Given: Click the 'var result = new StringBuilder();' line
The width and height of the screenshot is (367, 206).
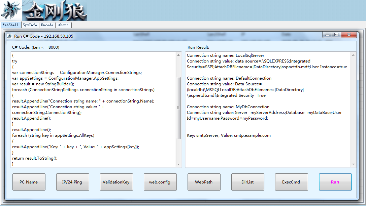Looking at the screenshot, I should click(43, 84).
